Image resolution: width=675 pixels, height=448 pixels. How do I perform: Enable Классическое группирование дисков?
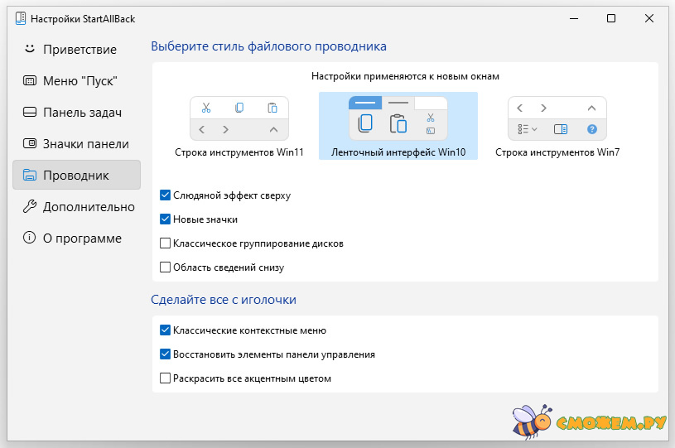165,243
